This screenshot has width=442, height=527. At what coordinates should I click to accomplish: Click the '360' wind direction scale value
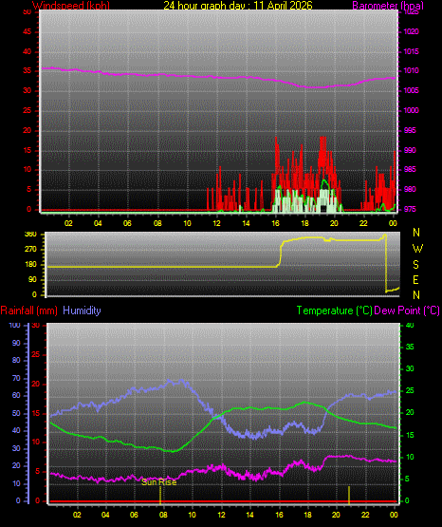[x=30, y=235]
